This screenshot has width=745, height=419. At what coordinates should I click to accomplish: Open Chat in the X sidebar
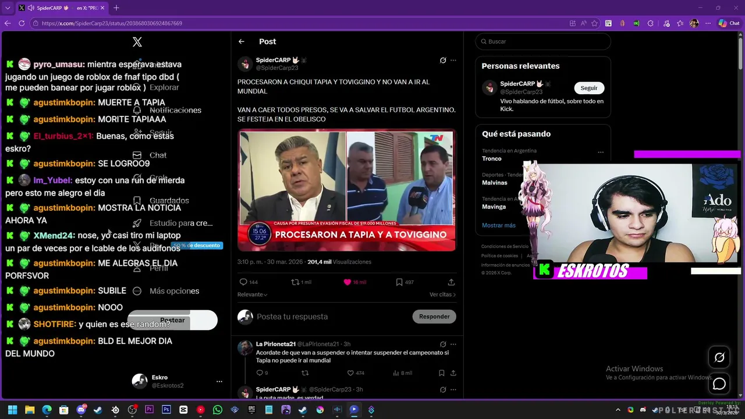coord(150,155)
